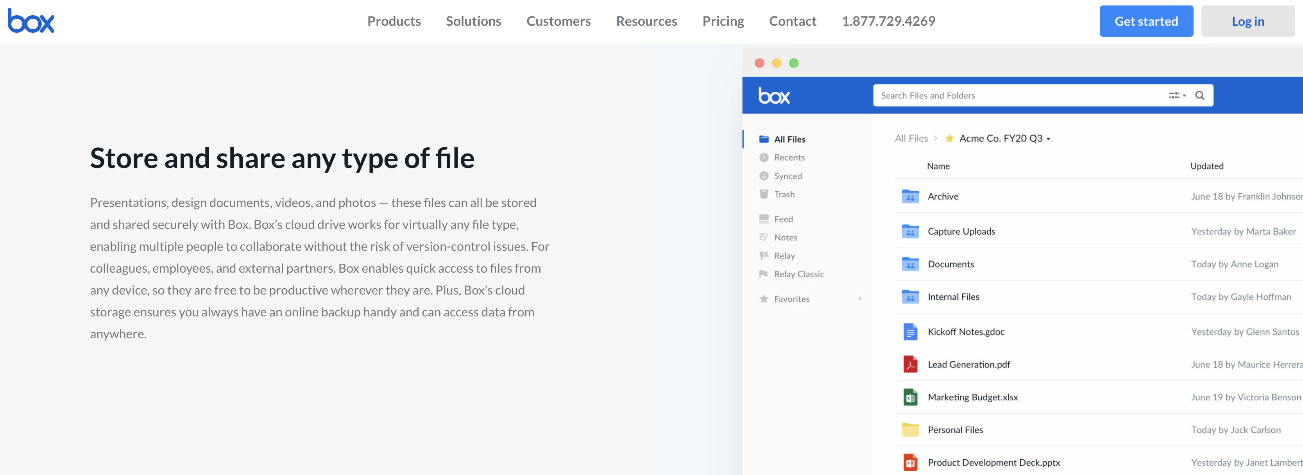The width and height of the screenshot is (1303, 475).
Task: Open the Acme Co. FY20 Q3 dropdown
Action: [1049, 139]
